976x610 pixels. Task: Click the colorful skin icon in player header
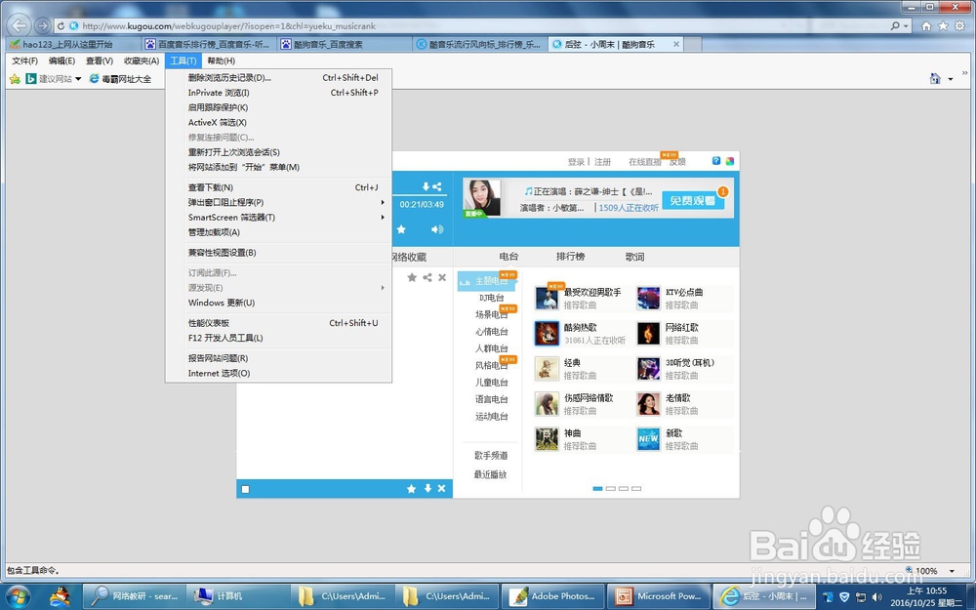click(729, 161)
